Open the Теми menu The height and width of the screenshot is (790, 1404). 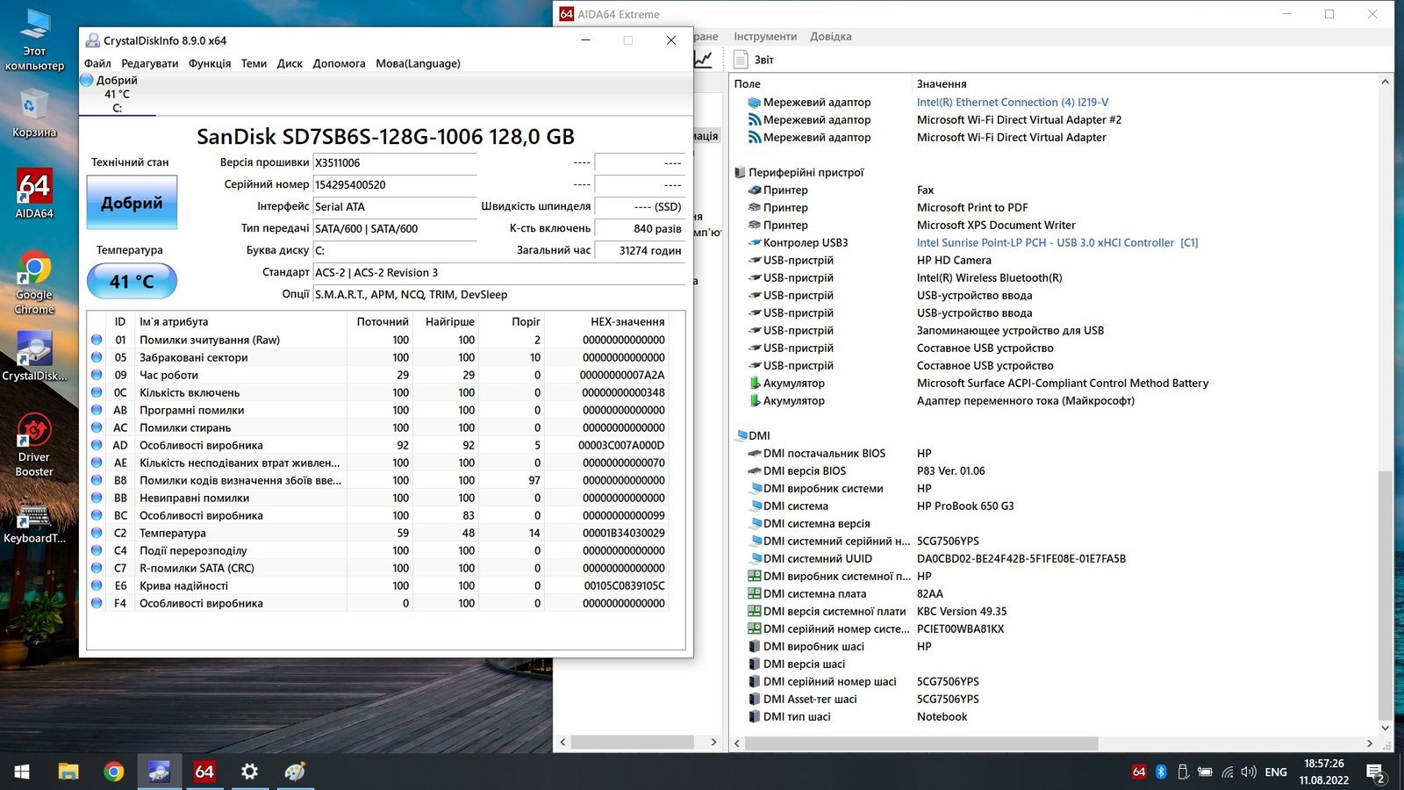(x=254, y=63)
